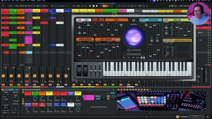Image resolution: width=212 pixels, height=119 pixels.
Task: Toggle the Link sync button
Action: pyautogui.click(x=10, y=6)
